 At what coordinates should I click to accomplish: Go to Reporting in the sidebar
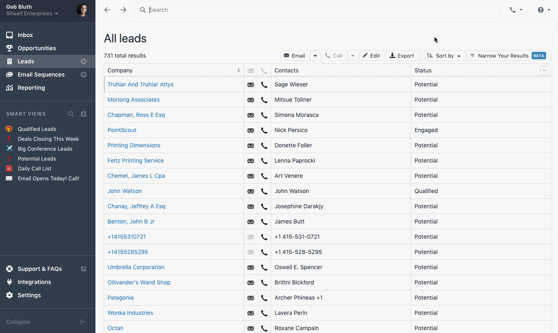[31, 88]
